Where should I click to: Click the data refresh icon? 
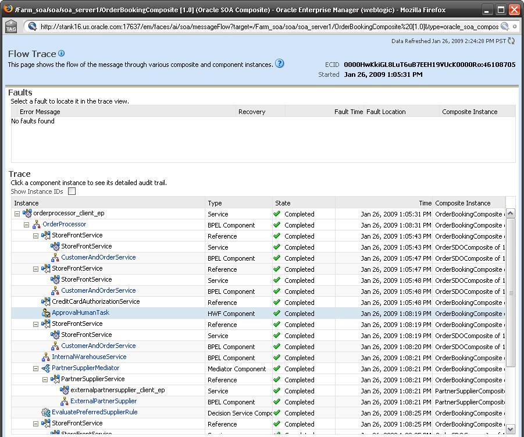point(511,41)
